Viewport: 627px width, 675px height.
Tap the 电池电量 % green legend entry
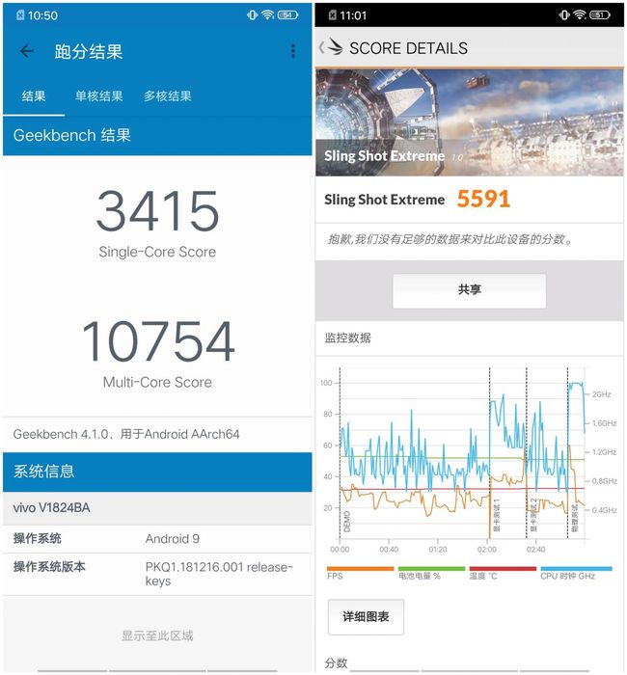[431, 573]
